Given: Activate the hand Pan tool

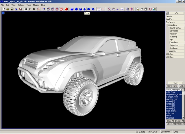Looking at the screenshot, I should point(142,9).
